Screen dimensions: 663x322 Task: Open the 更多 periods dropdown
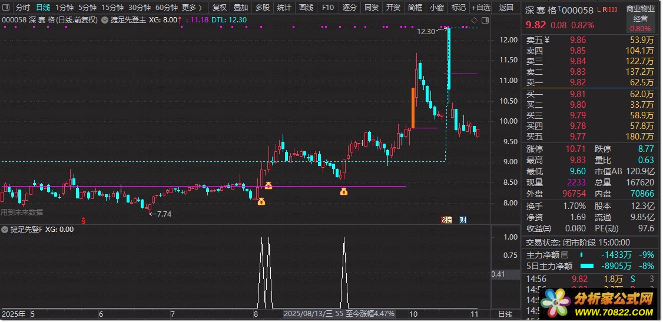point(192,7)
